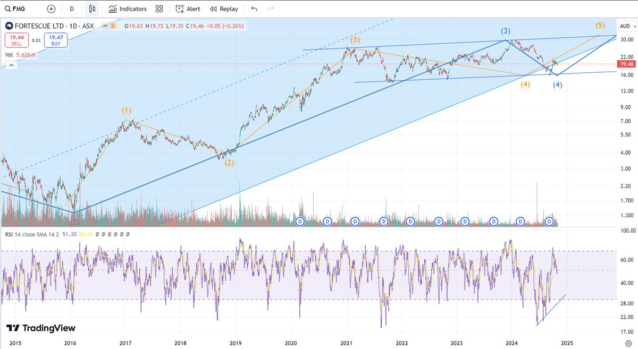Select the blue (3) wave label
638x349 pixels.
(x=506, y=31)
